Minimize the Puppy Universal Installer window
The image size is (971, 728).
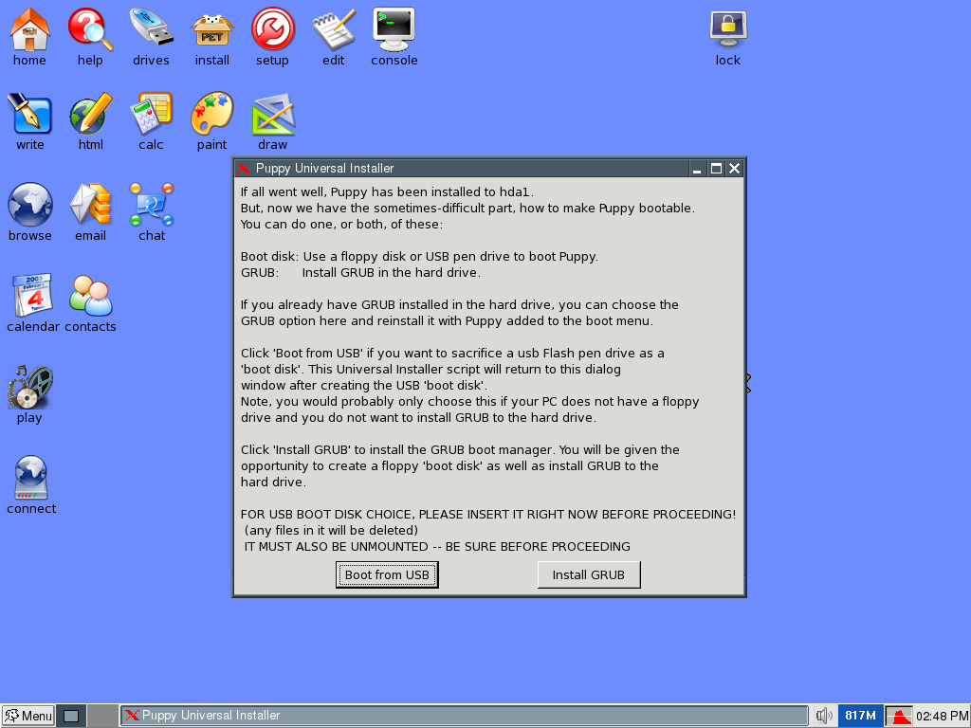click(x=697, y=169)
